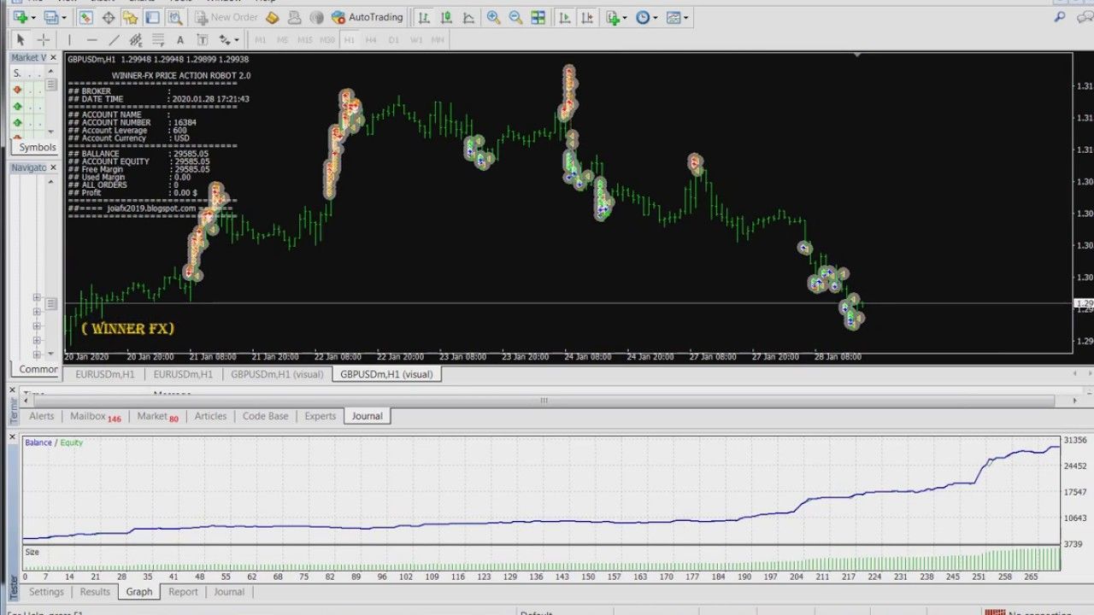Switch to the Common tab in Navigator

(38, 369)
